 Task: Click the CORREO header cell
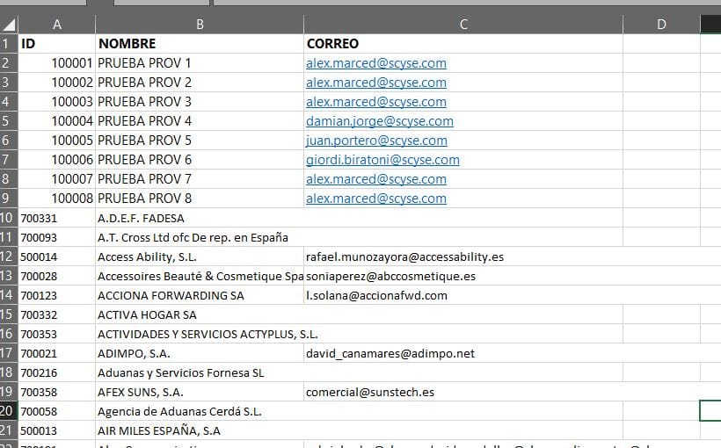coord(463,44)
